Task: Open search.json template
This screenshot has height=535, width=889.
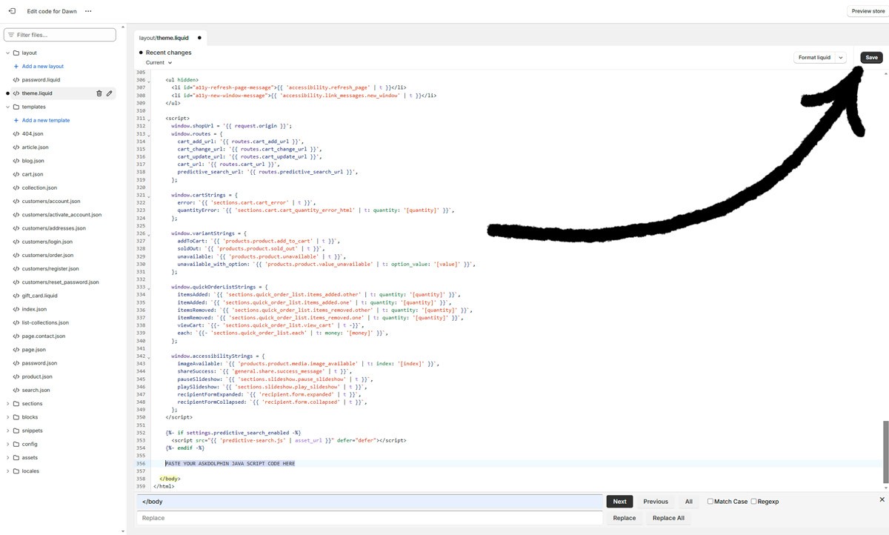Action: click(x=36, y=391)
